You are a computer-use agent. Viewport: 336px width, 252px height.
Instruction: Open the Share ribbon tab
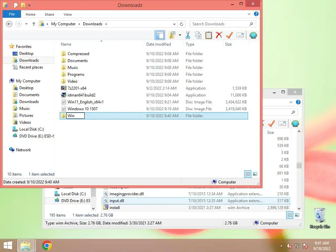click(x=49, y=14)
